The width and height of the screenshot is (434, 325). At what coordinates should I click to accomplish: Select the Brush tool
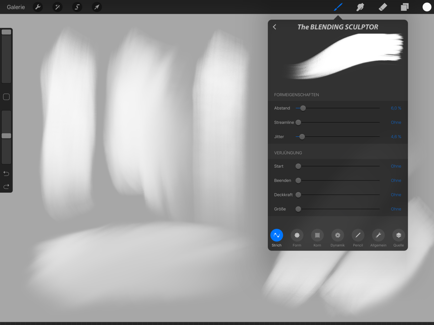click(338, 7)
